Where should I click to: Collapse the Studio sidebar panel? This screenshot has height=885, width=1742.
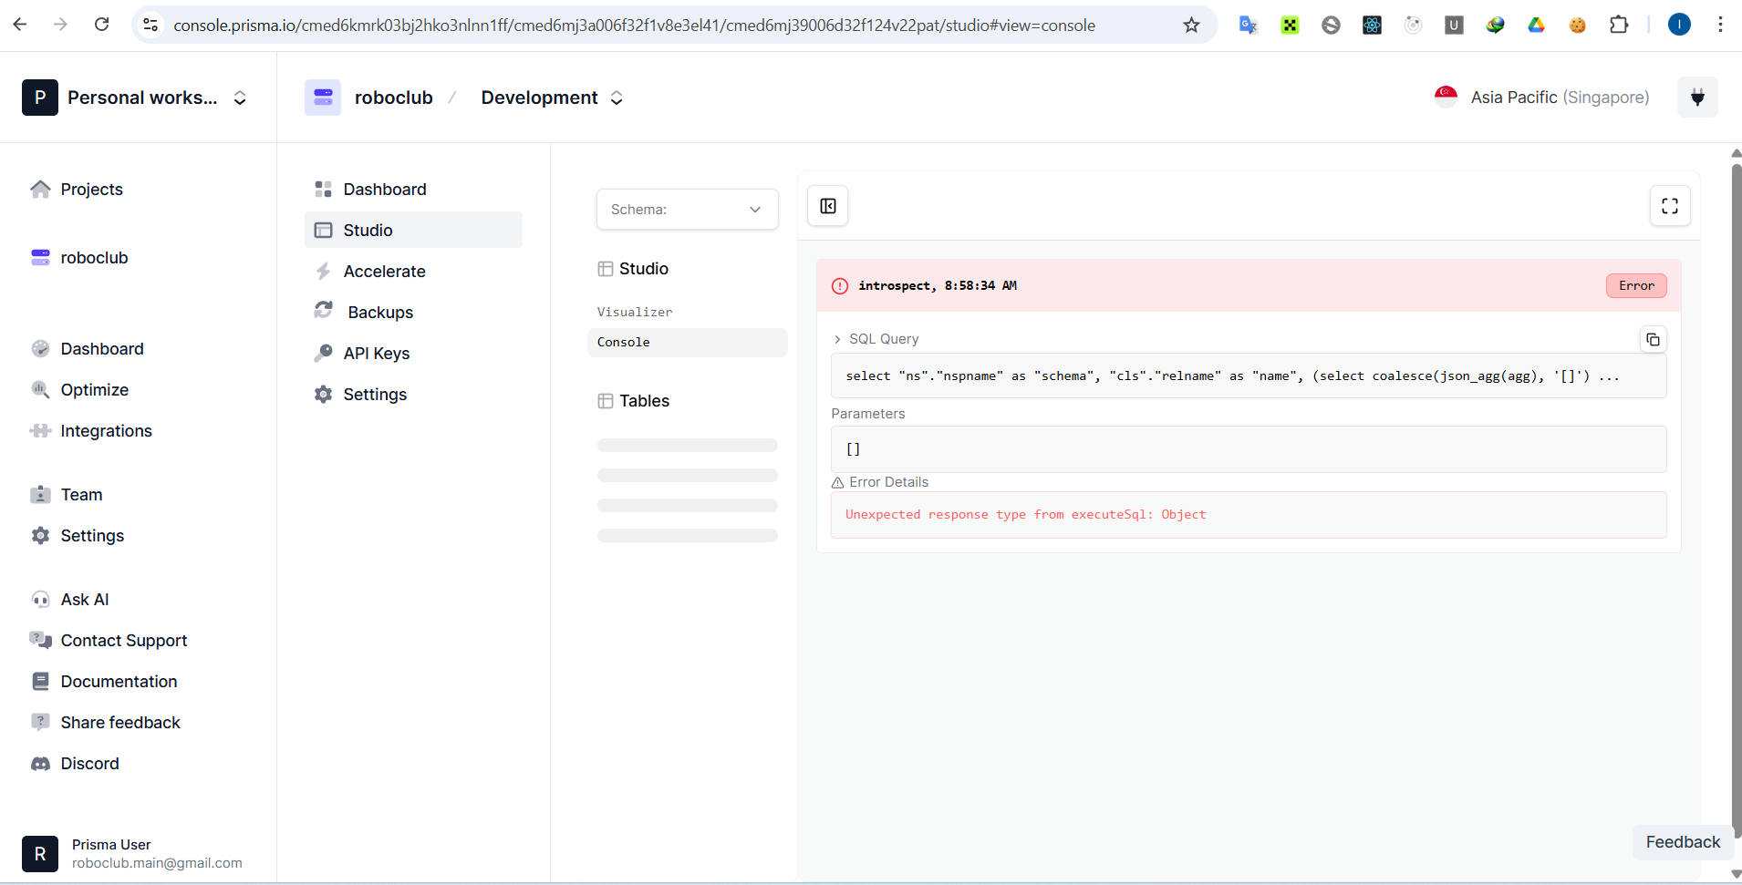[828, 206]
